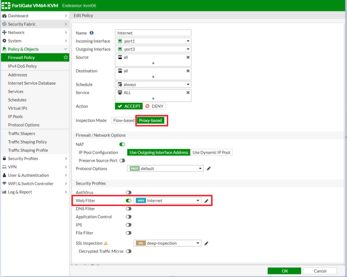Viewport: 347px width, 277px height.
Task: Open the SSL Inspection profile dropdown
Action: pyautogui.click(x=168, y=243)
